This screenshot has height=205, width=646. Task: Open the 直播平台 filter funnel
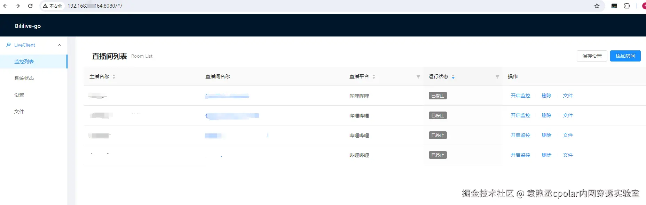coord(418,77)
